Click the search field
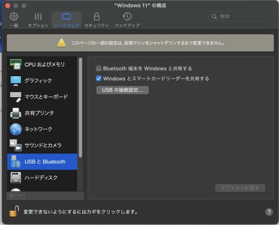This screenshot has height=225, width=279. pos(242,17)
